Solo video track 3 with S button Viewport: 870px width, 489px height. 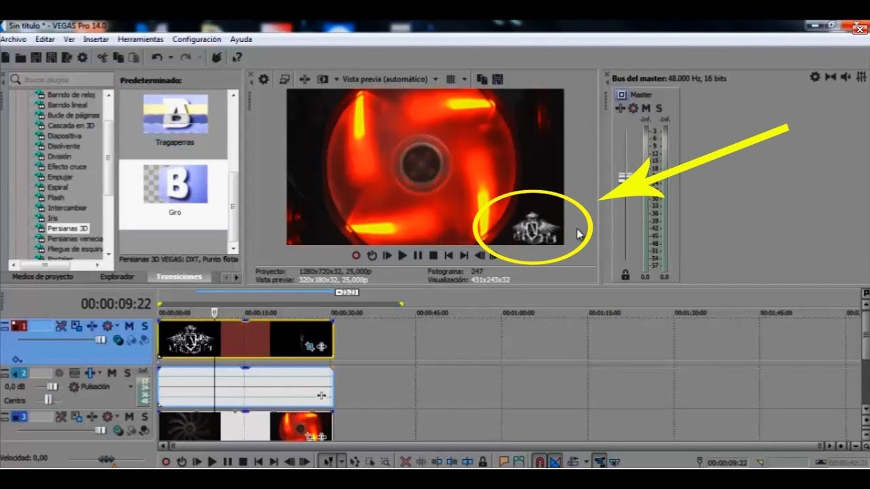144,416
